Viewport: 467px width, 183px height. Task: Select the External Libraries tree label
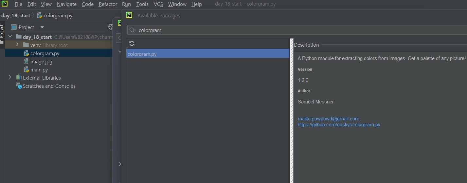coord(42,78)
